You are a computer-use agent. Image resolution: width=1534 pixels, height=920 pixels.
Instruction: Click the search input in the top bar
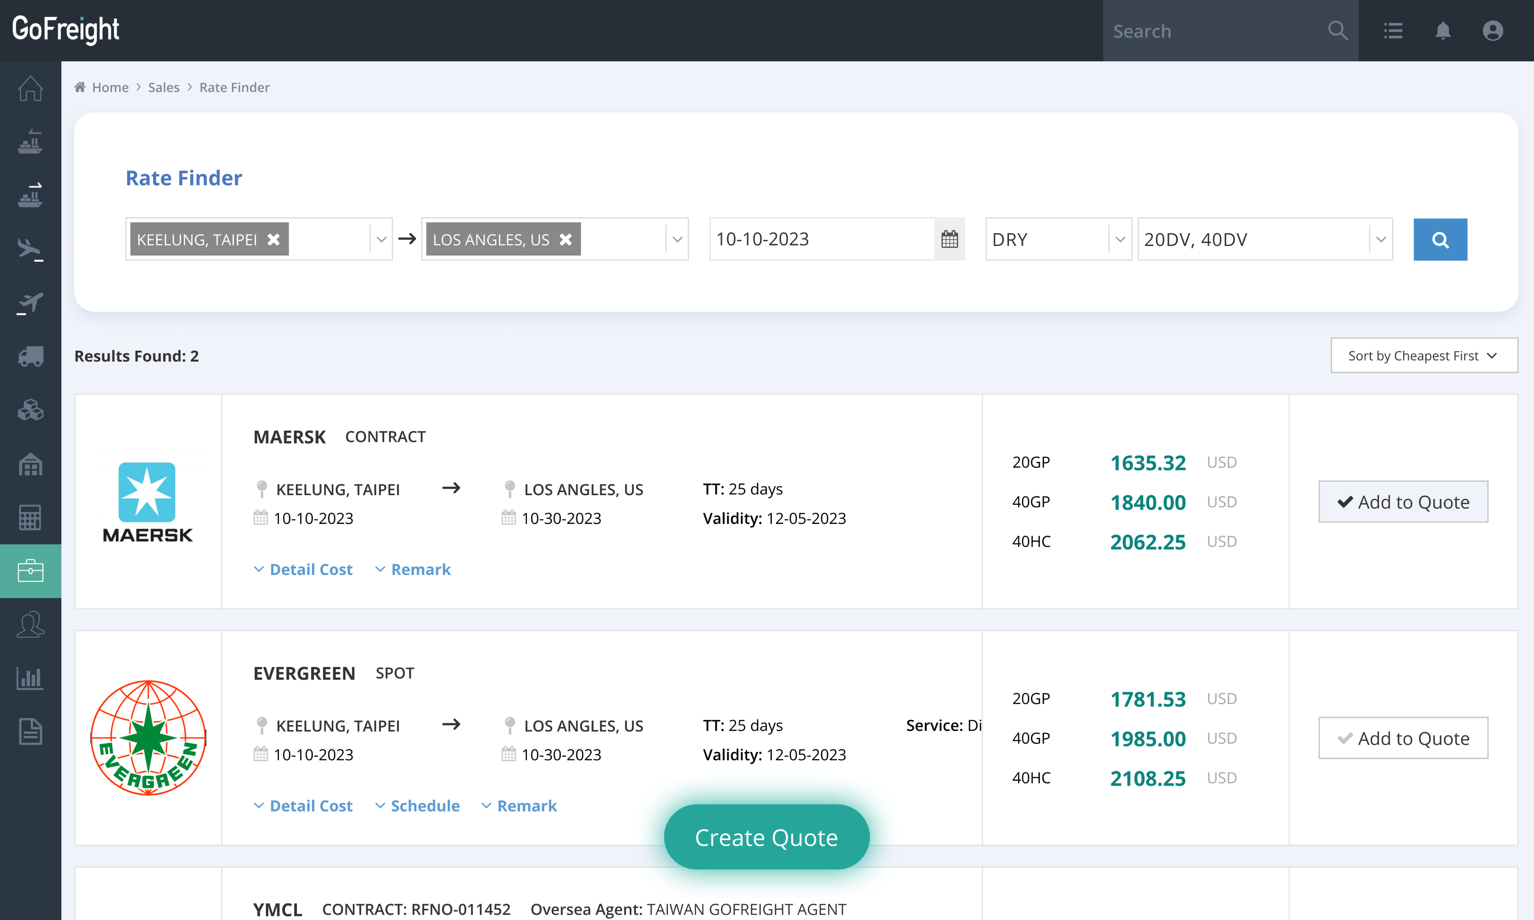click(x=1216, y=30)
